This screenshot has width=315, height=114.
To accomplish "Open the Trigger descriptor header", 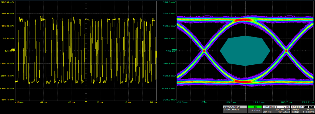I will [x=297, y=107].
